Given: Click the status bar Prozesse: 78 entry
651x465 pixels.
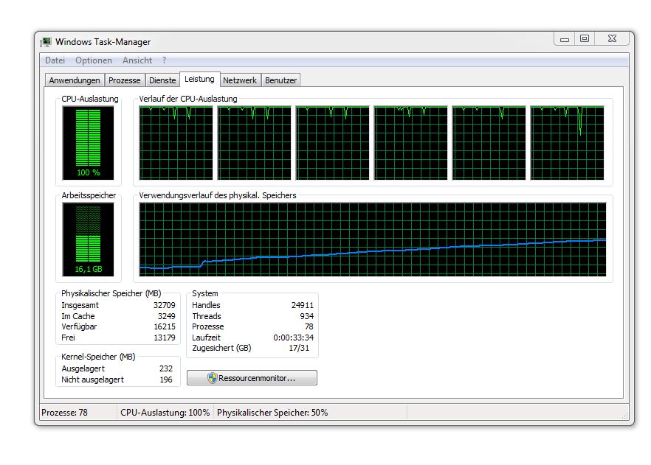Looking at the screenshot, I should (64, 413).
